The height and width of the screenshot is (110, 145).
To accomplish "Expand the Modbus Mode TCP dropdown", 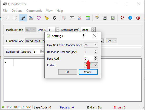I will click(x=31, y=30).
